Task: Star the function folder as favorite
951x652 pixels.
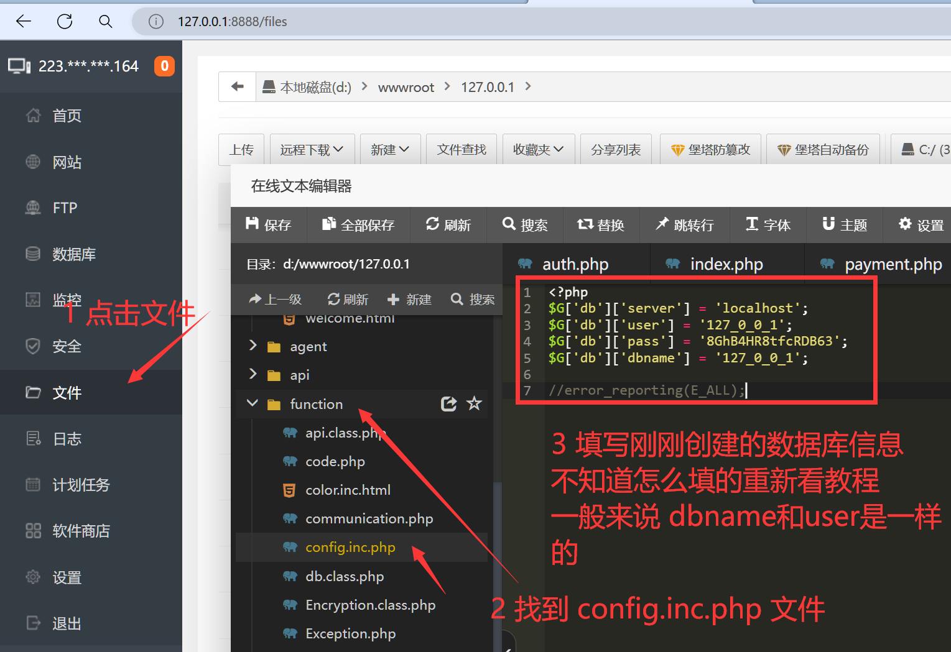Action: 475,404
